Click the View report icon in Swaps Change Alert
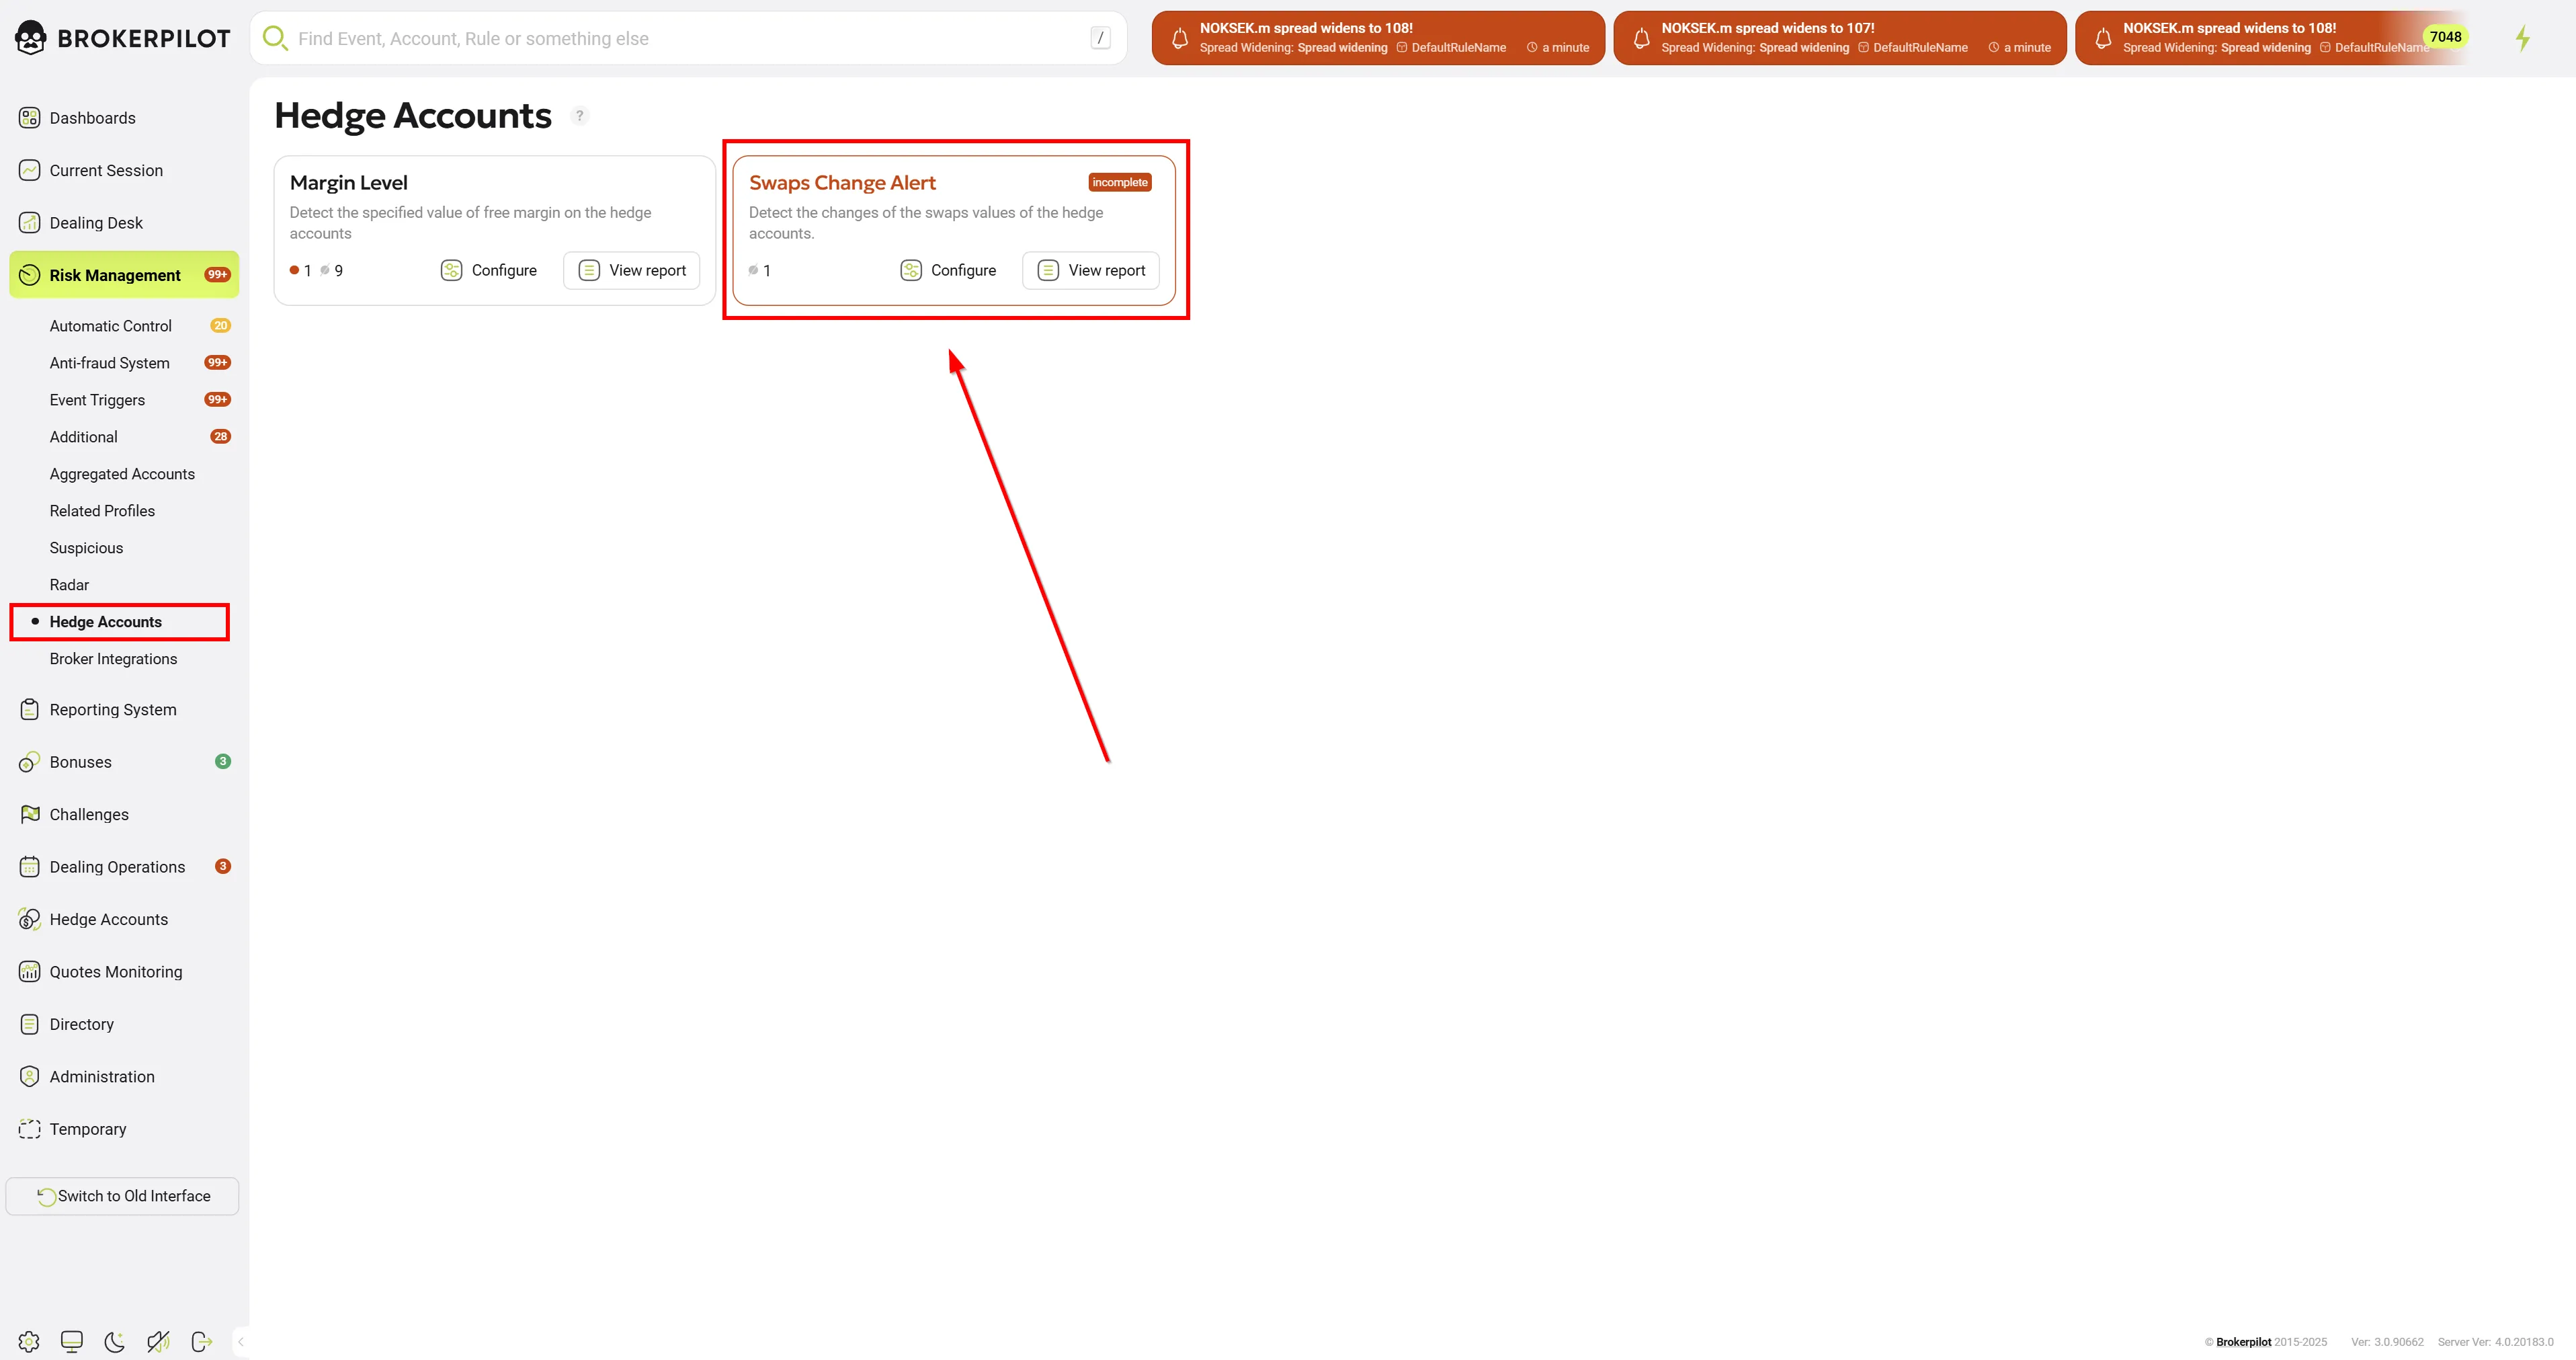Viewport: 2576px width, 1360px height. 1048,270
